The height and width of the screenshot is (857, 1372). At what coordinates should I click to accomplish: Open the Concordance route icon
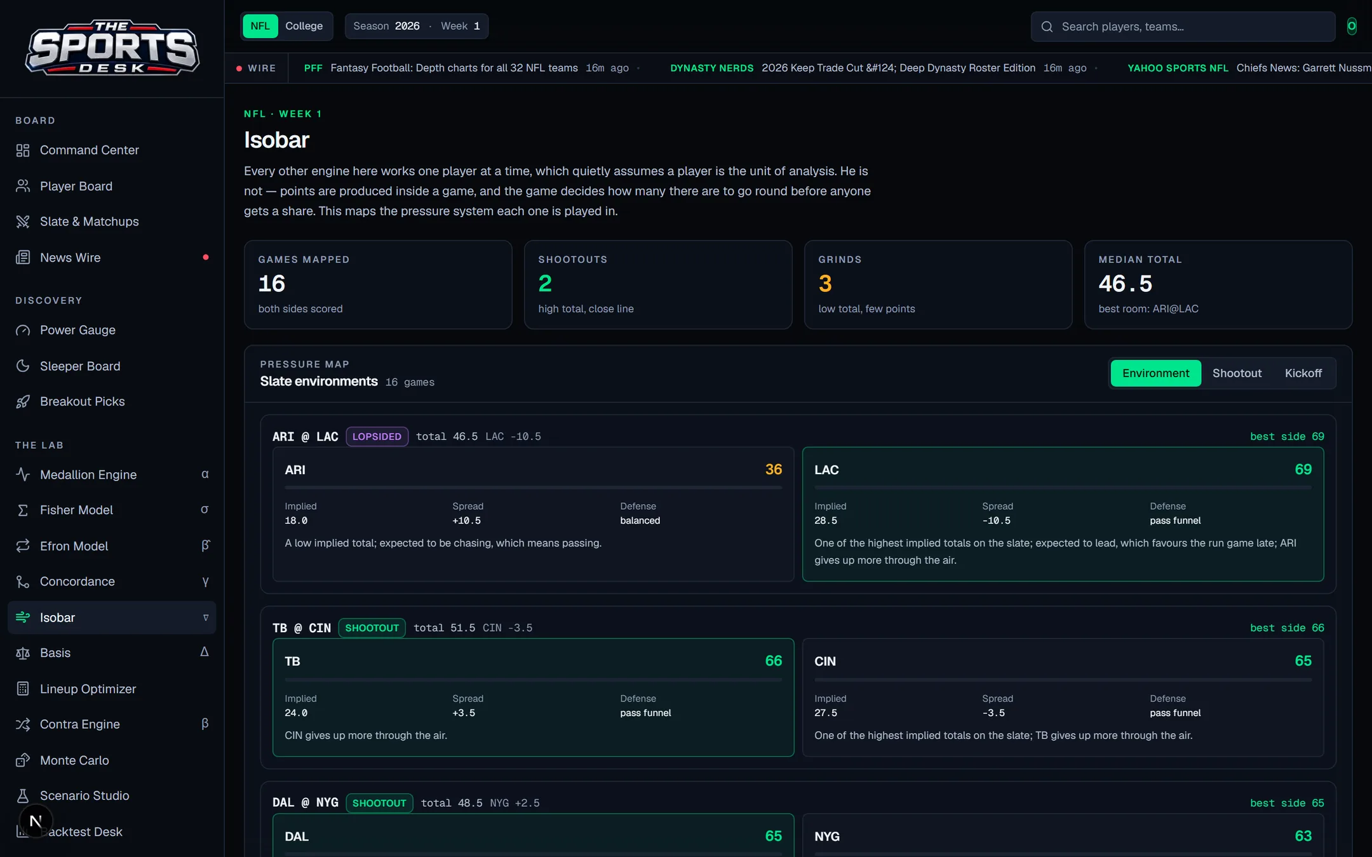[23, 581]
